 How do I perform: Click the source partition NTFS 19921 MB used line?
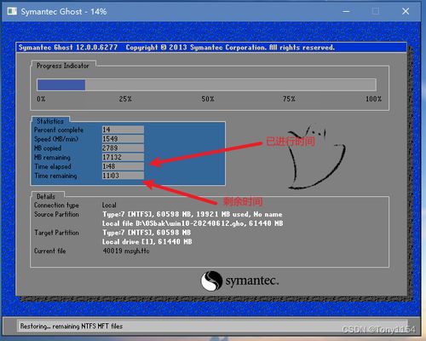tap(193, 214)
